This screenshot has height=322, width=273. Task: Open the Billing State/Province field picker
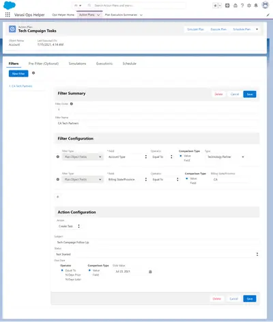(128, 179)
